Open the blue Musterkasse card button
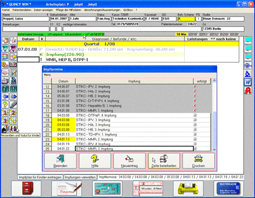Screen dimensions: 255x198 (x=228, y=188)
